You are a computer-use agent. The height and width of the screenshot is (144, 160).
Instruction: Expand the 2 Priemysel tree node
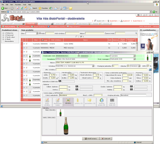(3, 35)
